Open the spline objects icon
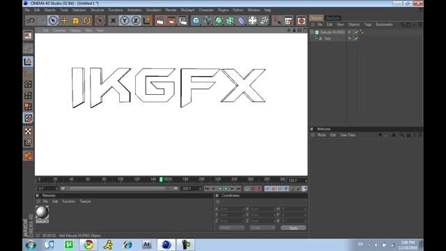 point(208,20)
